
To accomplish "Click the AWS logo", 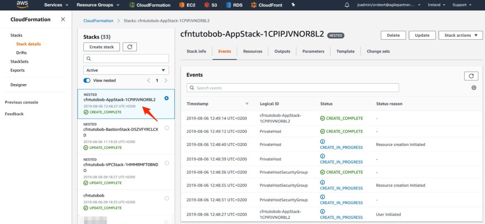I will coord(22,4).
